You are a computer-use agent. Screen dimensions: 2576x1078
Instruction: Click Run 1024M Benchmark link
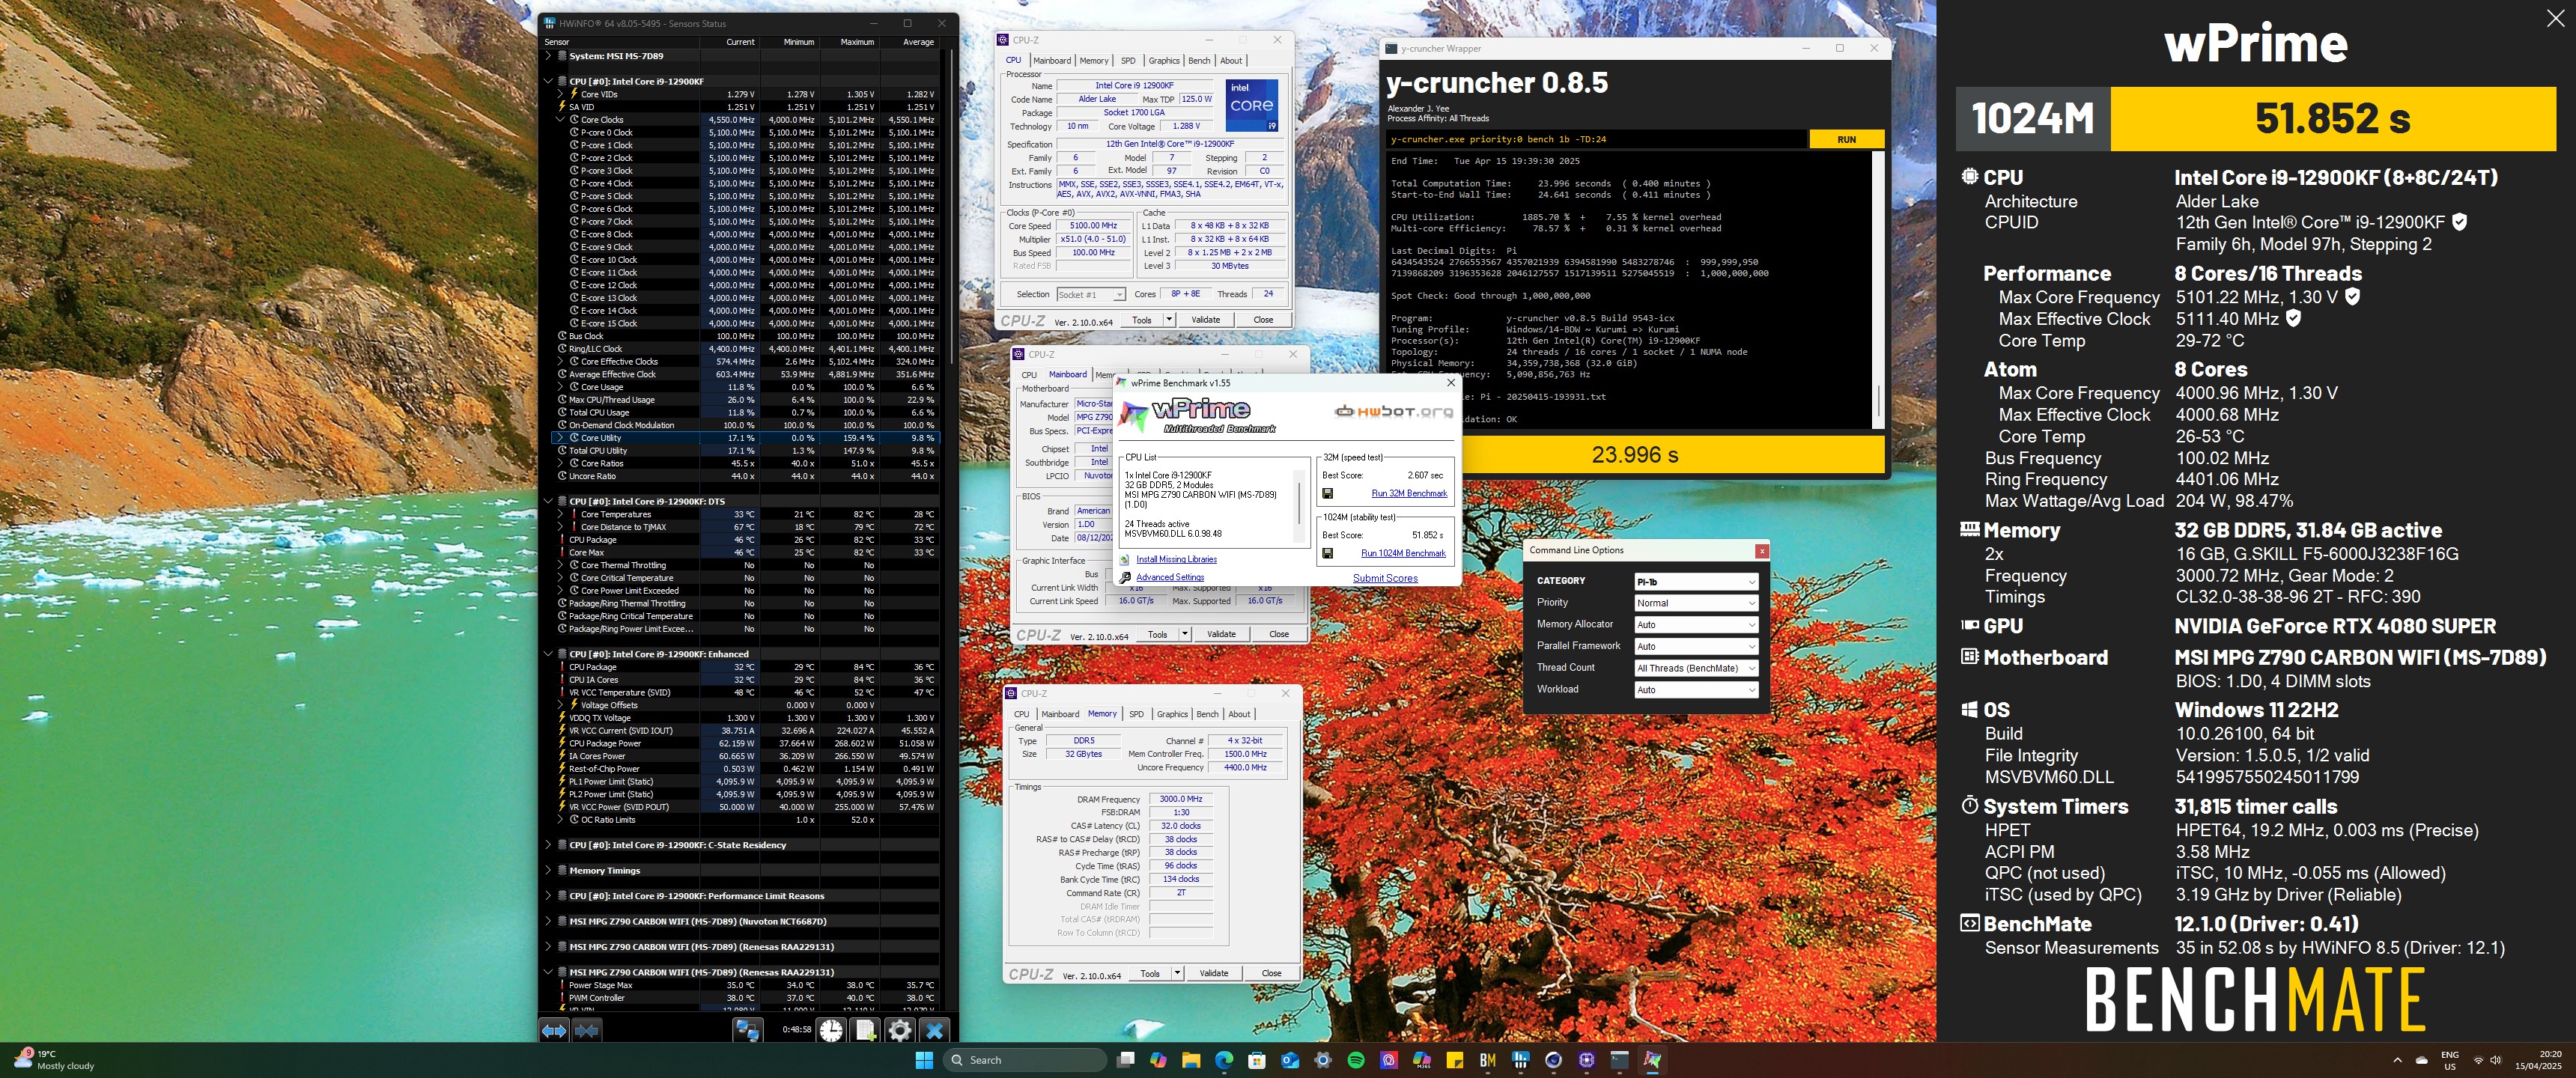[1403, 553]
